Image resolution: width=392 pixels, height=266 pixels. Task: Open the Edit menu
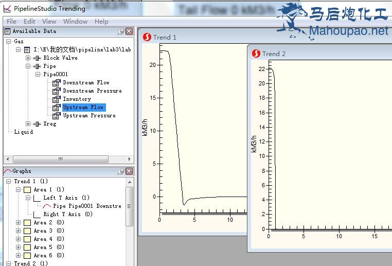29,22
